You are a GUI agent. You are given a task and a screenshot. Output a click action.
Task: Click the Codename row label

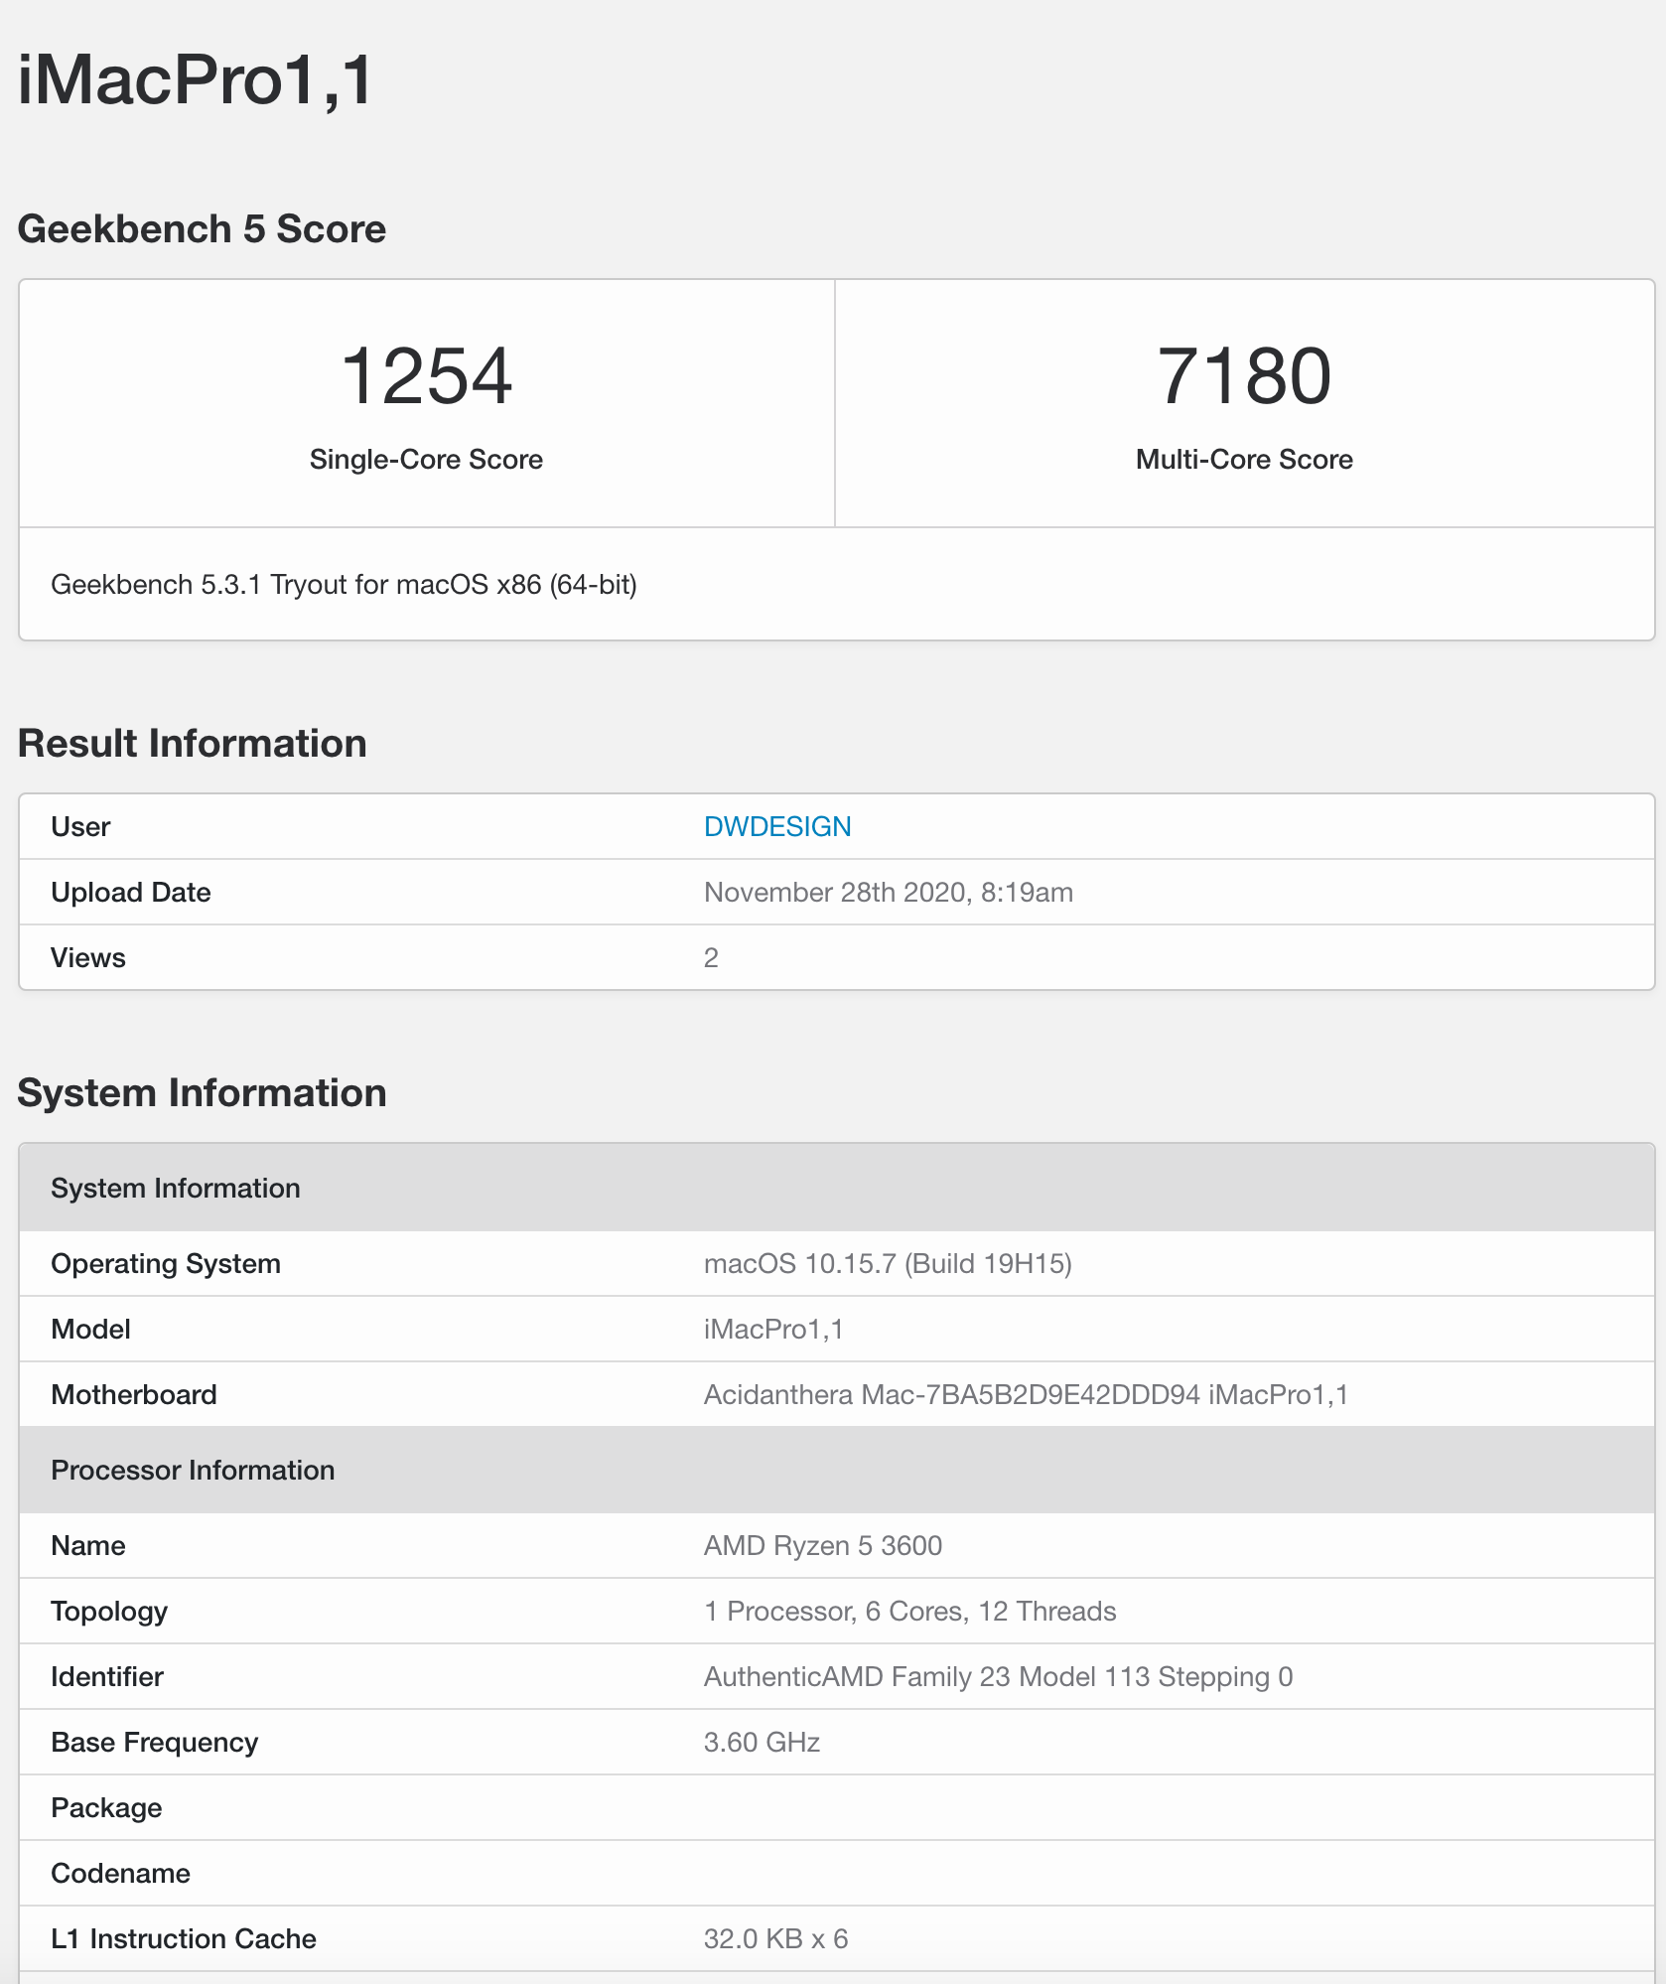click(121, 1873)
